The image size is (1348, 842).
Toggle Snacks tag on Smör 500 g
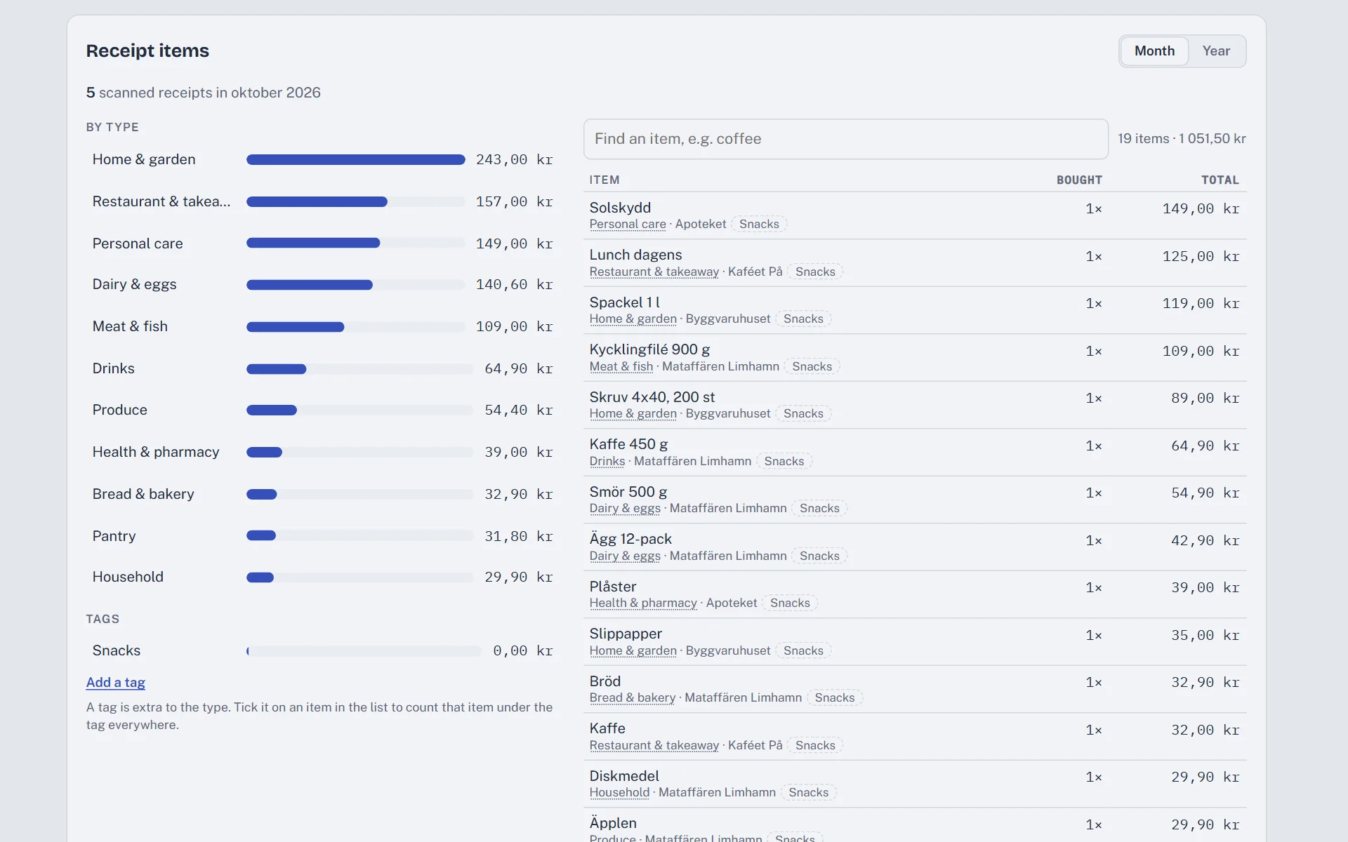point(819,508)
